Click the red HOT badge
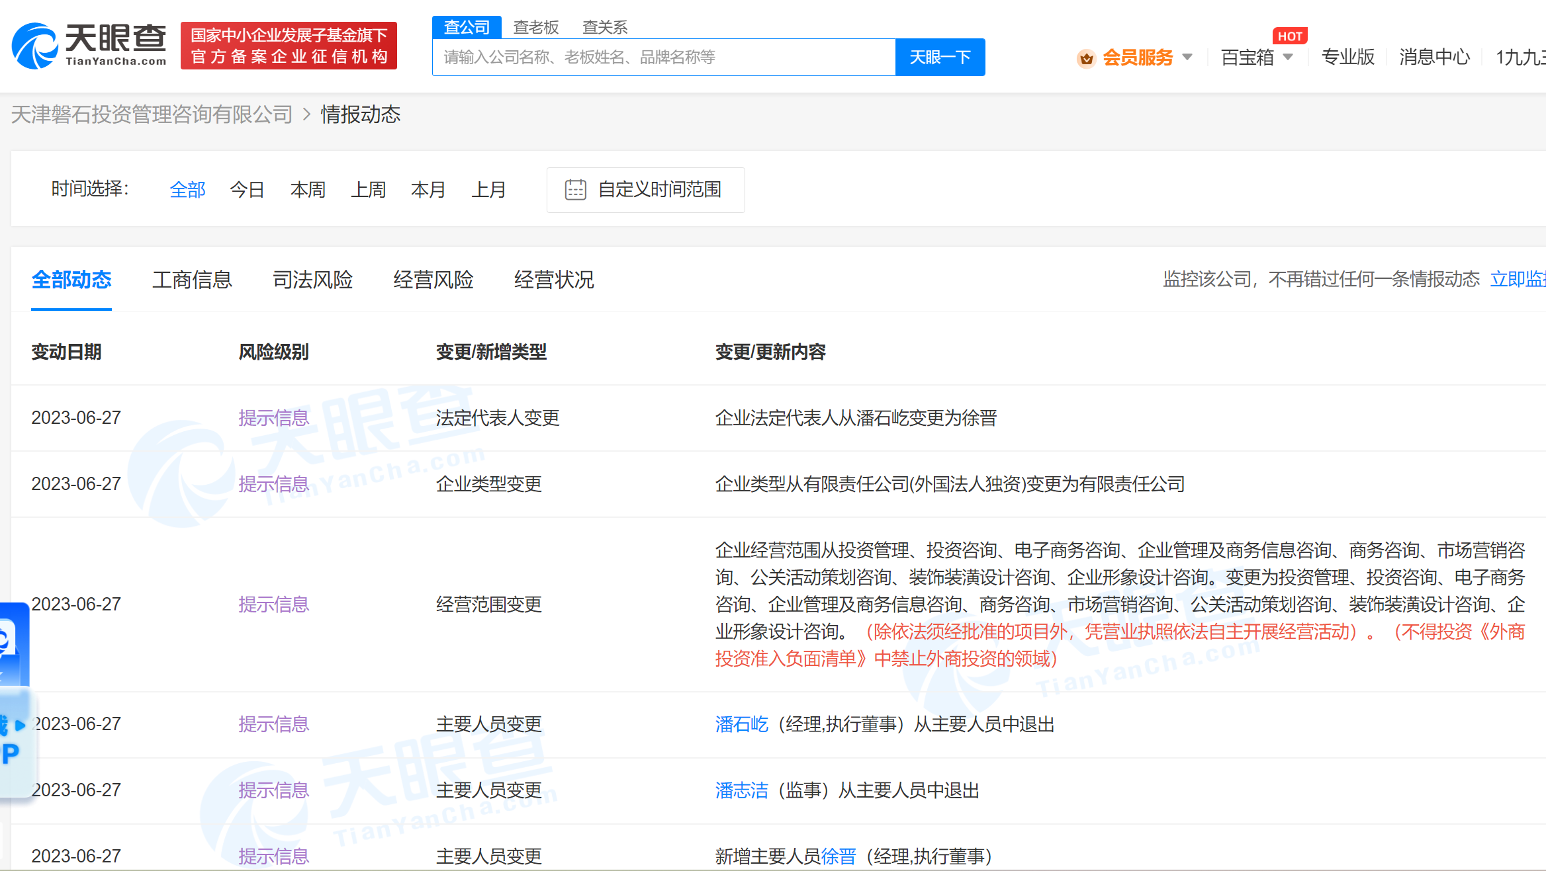1546x871 pixels. [x=1289, y=36]
